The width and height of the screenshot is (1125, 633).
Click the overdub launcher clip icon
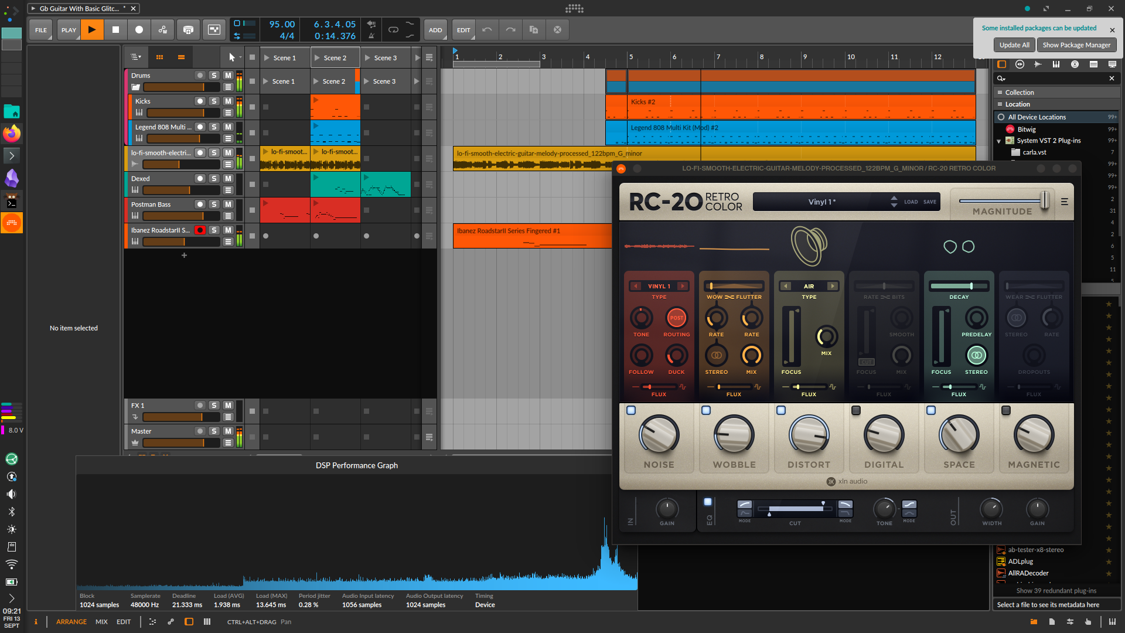click(188, 30)
